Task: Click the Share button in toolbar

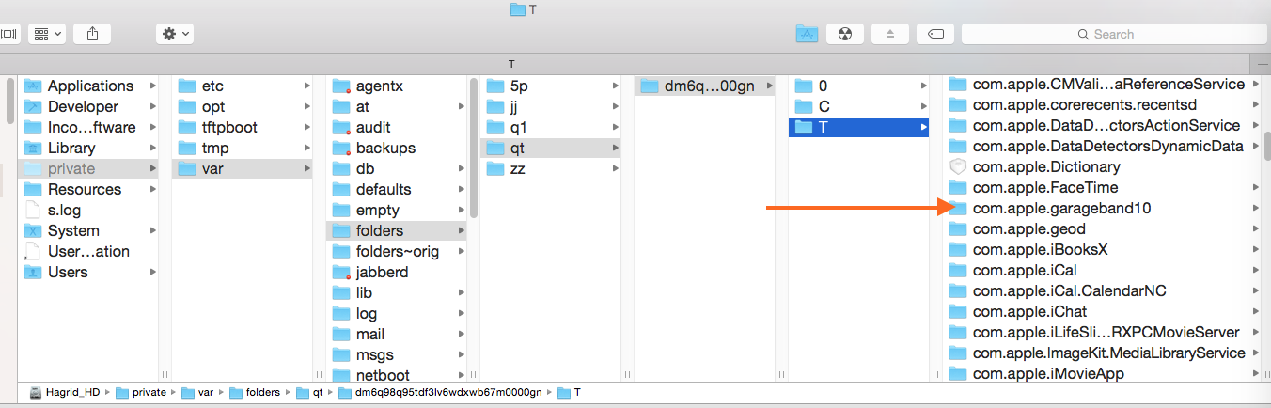Action: point(92,34)
